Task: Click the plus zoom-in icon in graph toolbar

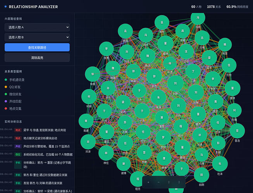Action: click(x=148, y=182)
